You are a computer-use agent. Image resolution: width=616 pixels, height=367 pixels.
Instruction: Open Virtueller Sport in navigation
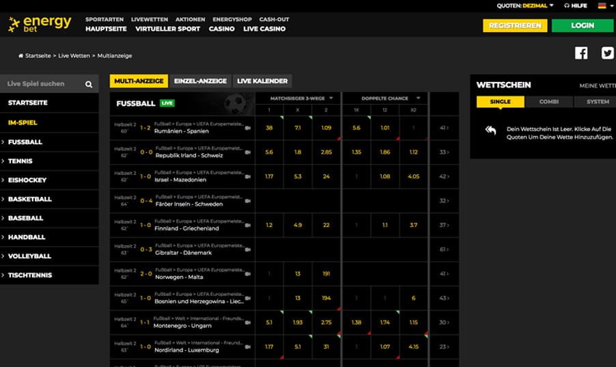(168, 29)
